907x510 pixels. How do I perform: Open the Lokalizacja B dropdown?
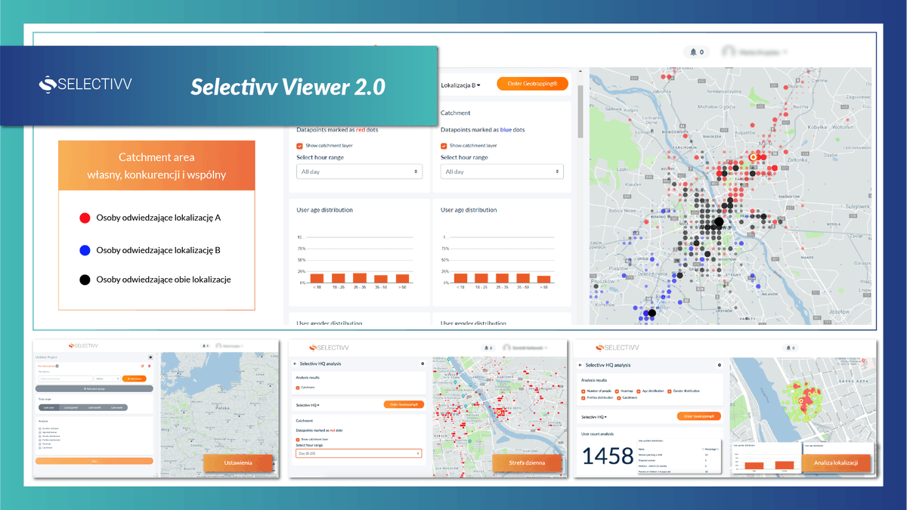461,83
